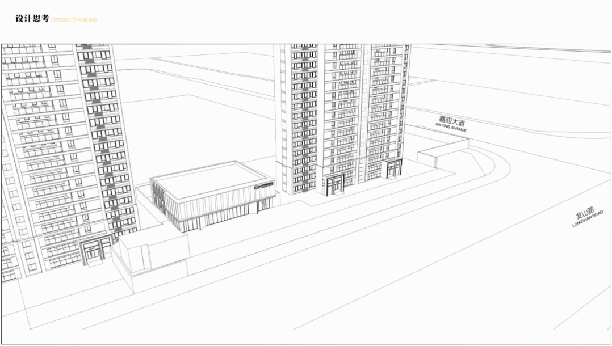Click the 设计思考 slide title

32,19
